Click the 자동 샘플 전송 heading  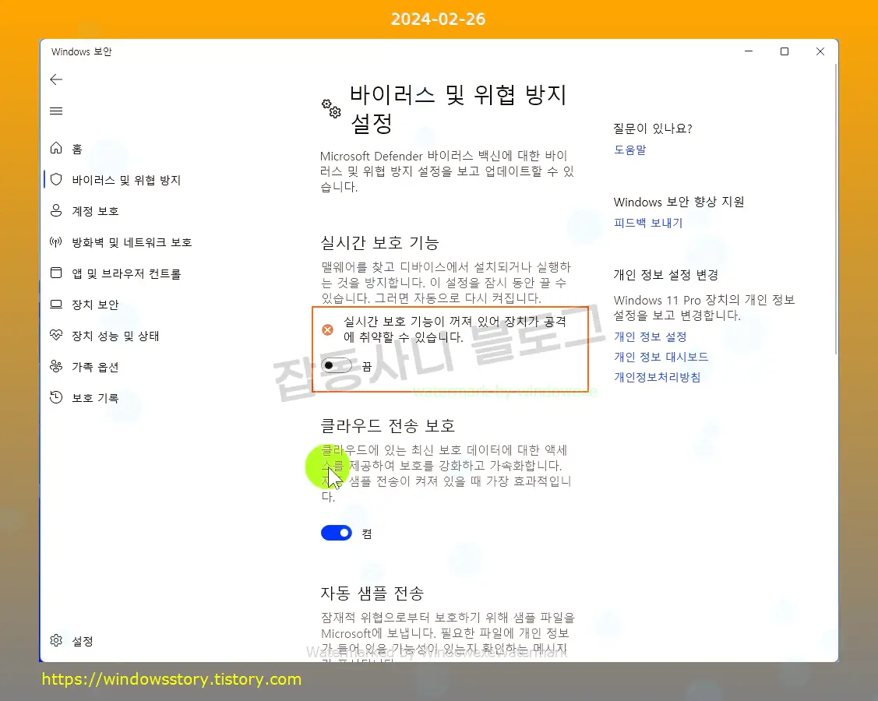372,593
